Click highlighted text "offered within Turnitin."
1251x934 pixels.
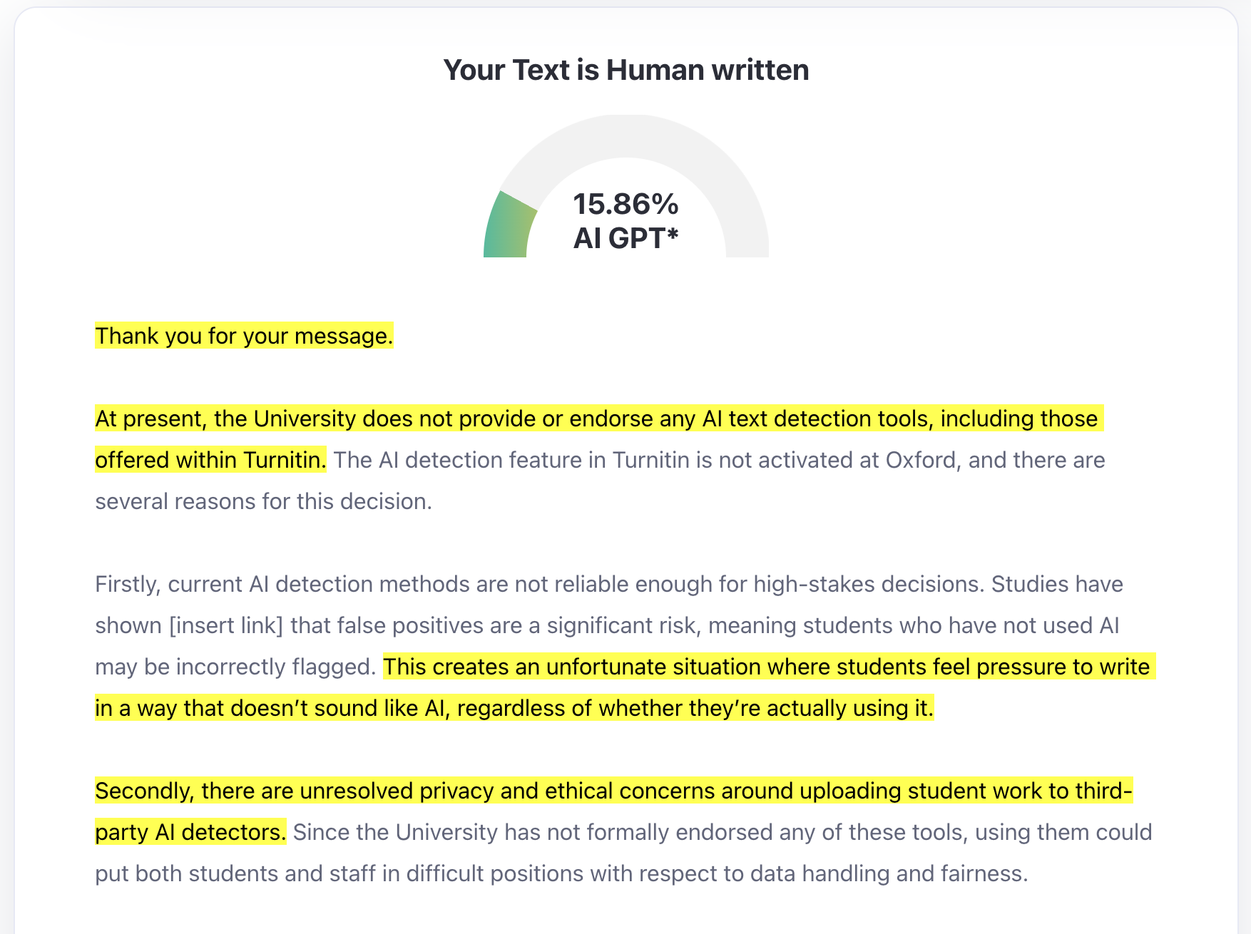point(210,460)
